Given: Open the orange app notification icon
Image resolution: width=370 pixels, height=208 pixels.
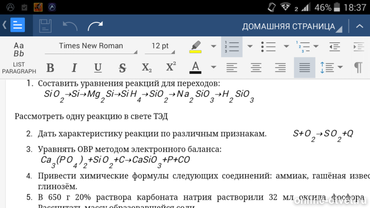Looking at the screenshot, I should [x=38, y=7].
